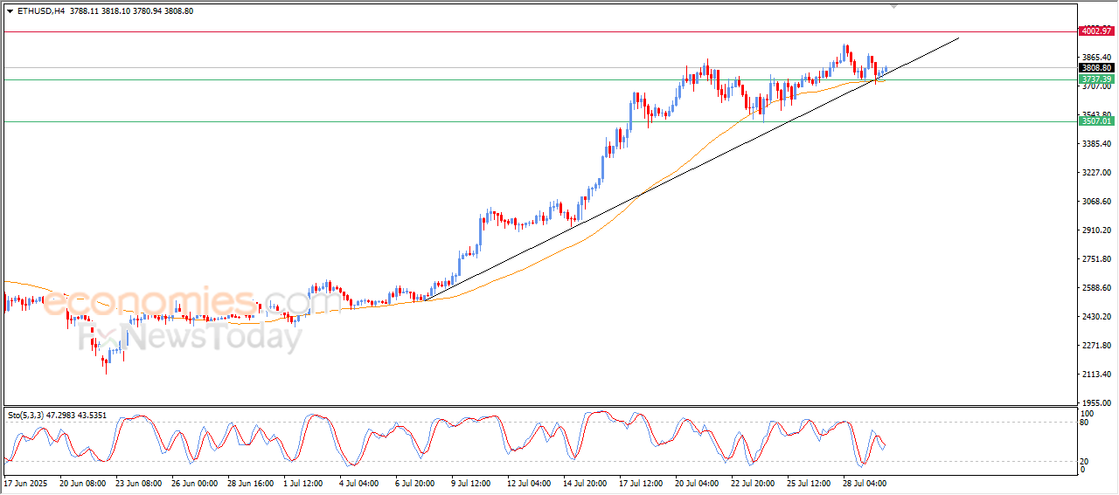Click the 12 Jul 04:00 time label
Image resolution: width=1119 pixels, height=495 pixels.
pyautogui.click(x=531, y=482)
